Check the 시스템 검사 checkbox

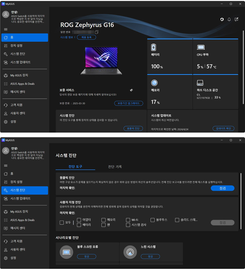click(x=128, y=225)
